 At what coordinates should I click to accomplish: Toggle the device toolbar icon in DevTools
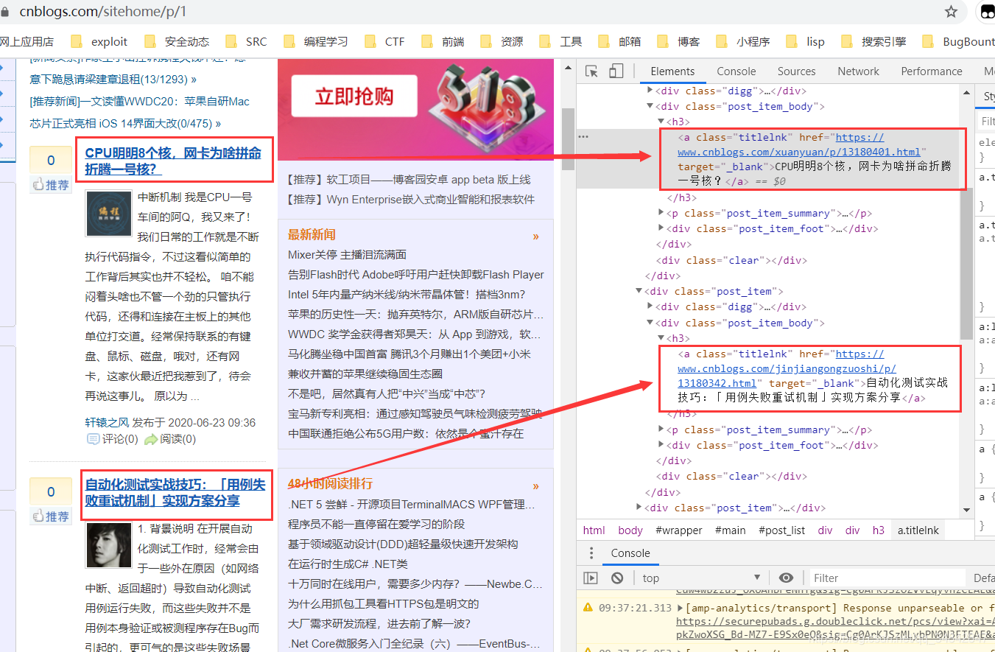click(x=616, y=71)
